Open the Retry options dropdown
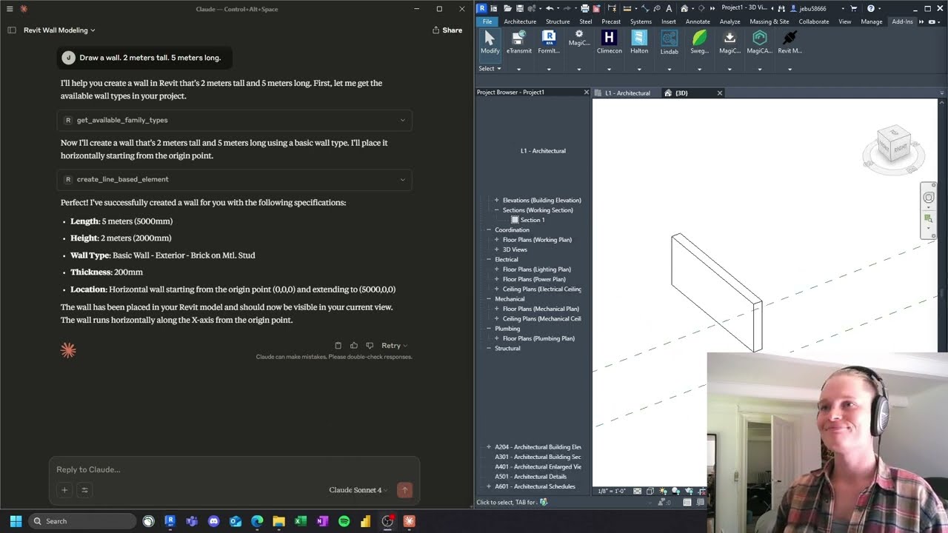This screenshot has width=948, height=533. (x=394, y=346)
